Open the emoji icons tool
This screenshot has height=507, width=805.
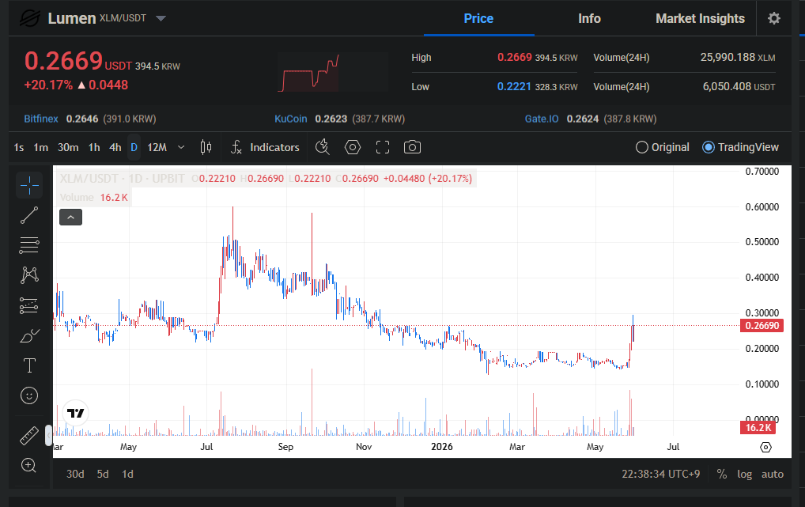[29, 395]
